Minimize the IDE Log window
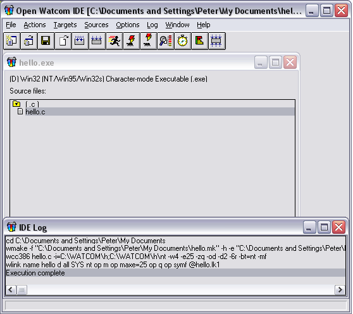The image size is (353, 314). click(x=309, y=227)
